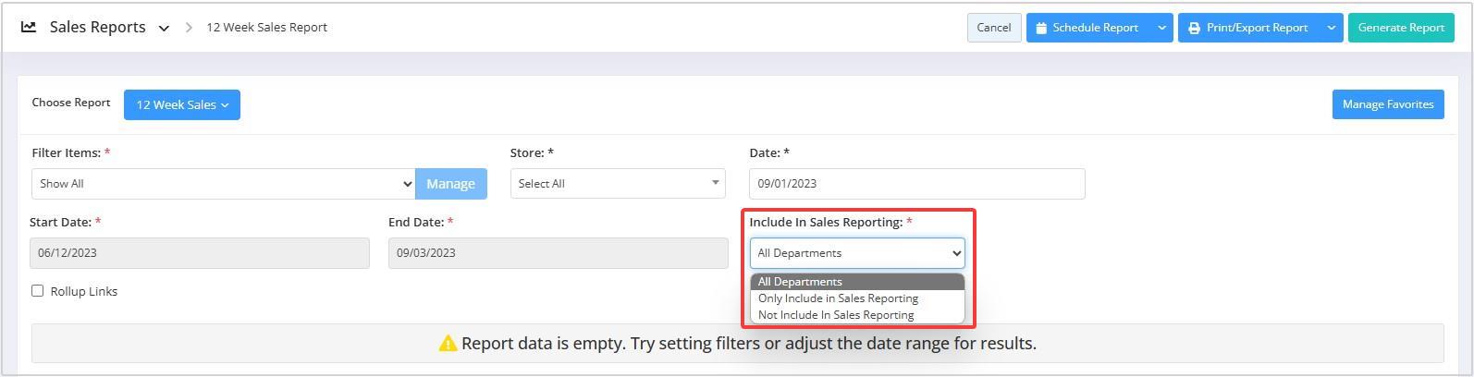
Task: Click the Generate Report button
Action: pos(1401,28)
